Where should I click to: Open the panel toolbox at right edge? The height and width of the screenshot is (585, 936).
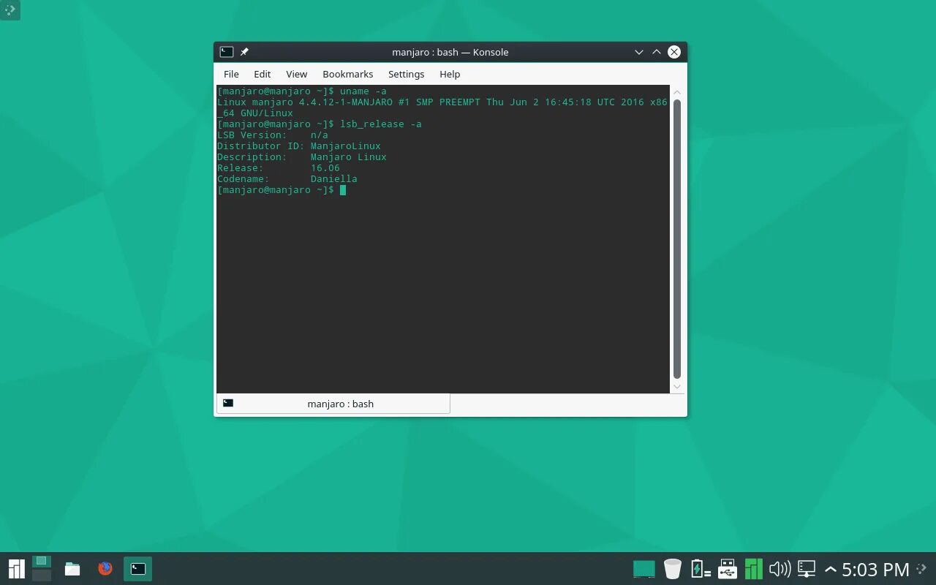pyautogui.click(x=923, y=569)
